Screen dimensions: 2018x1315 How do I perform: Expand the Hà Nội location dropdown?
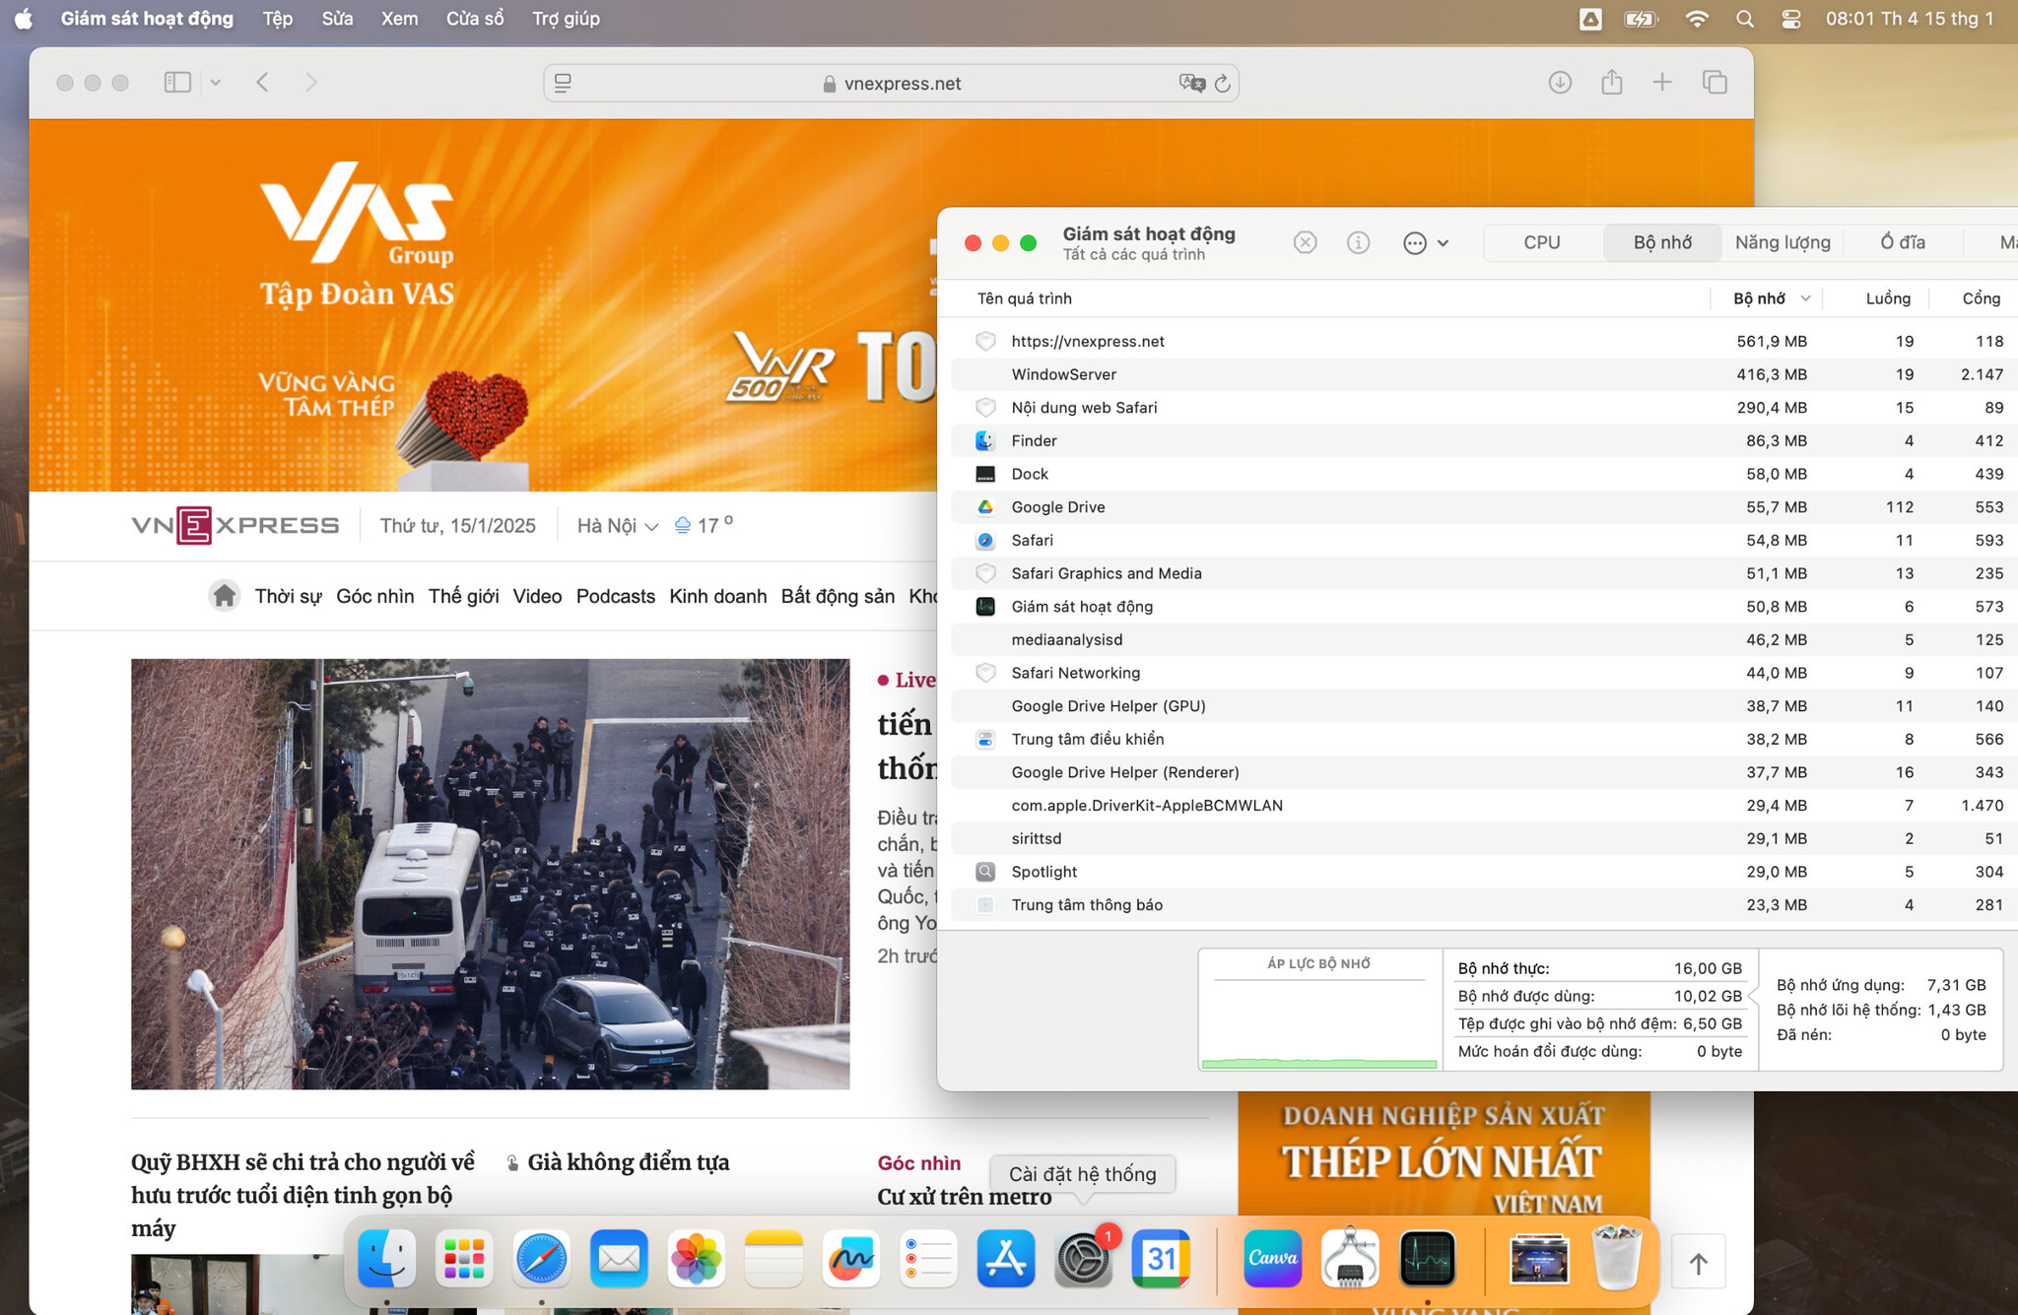(617, 526)
